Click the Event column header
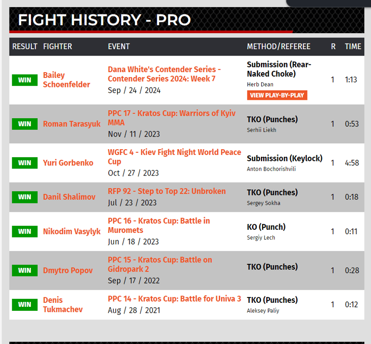This screenshot has height=344, width=371. pos(119,47)
